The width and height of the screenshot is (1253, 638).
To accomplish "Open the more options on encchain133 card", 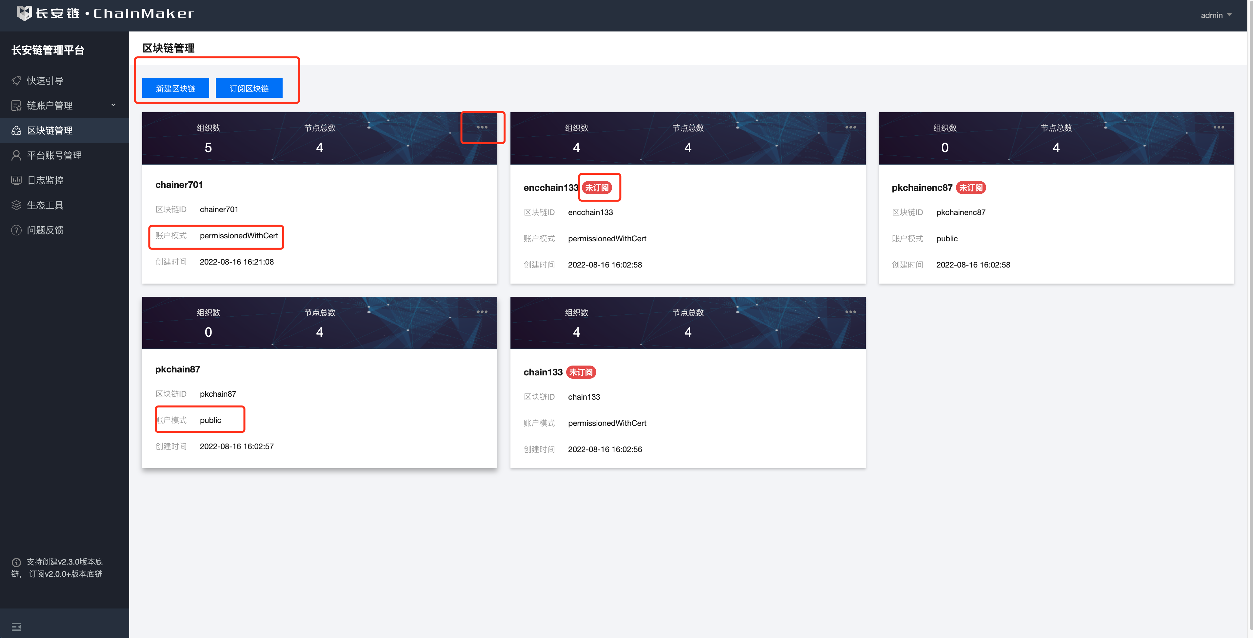I will [x=850, y=128].
